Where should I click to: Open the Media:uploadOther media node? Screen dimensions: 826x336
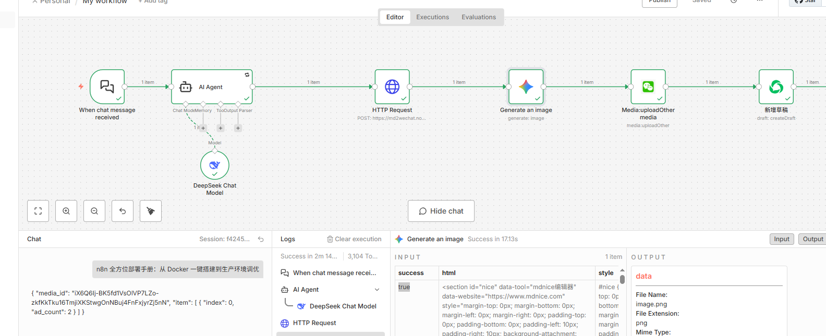[648, 86]
